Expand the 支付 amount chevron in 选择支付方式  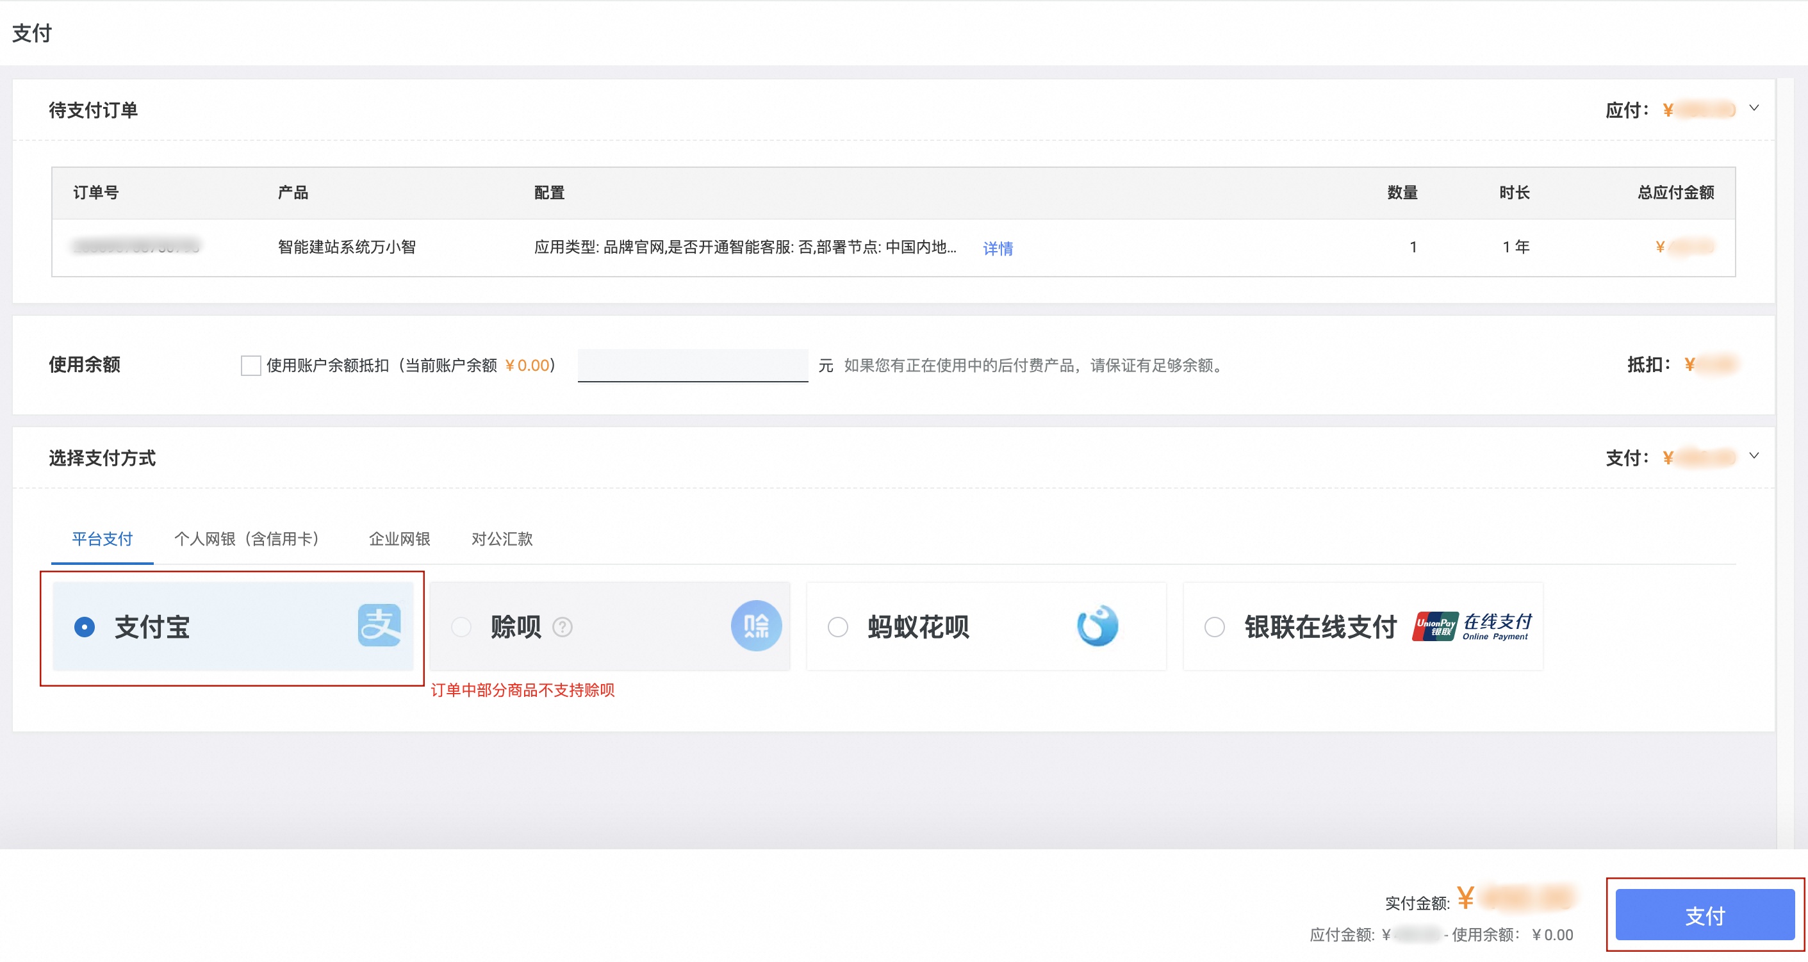point(1755,457)
